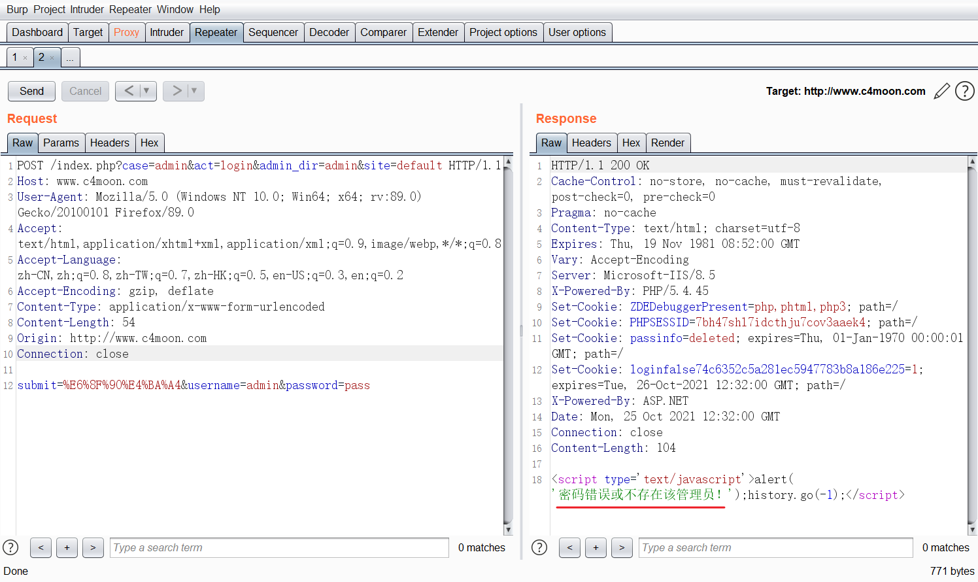Switch to Decoder tab
The image size is (978, 582).
(x=329, y=32)
